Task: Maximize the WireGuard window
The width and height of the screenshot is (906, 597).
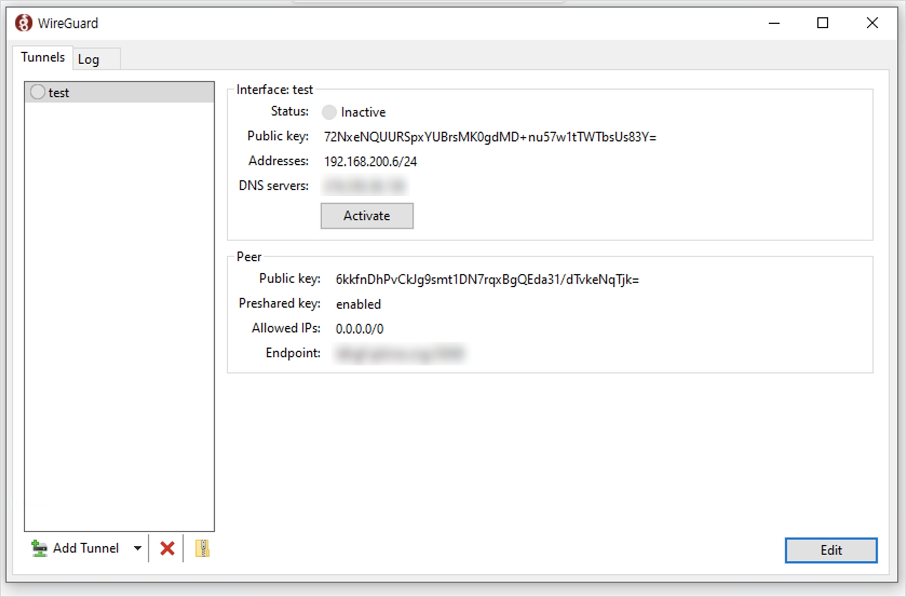Action: tap(823, 23)
